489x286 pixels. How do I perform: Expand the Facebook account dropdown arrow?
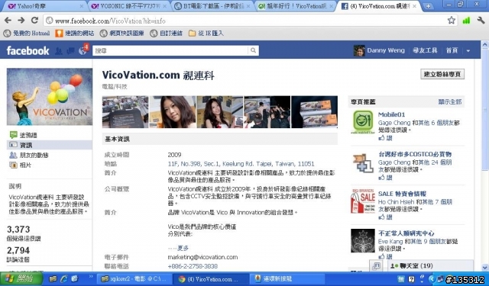coord(468,51)
